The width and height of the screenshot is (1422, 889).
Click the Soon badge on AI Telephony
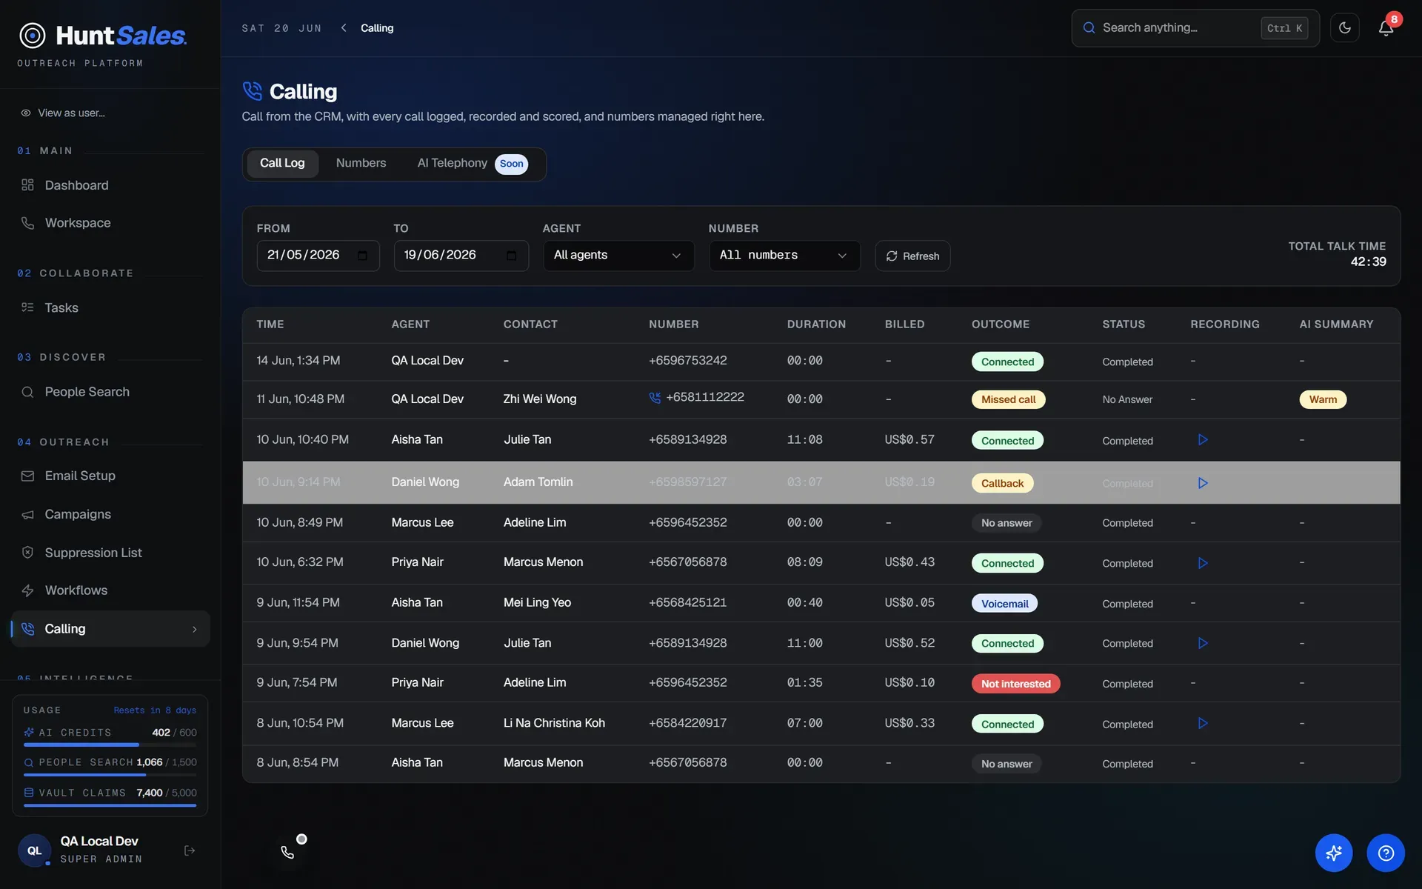pos(511,164)
